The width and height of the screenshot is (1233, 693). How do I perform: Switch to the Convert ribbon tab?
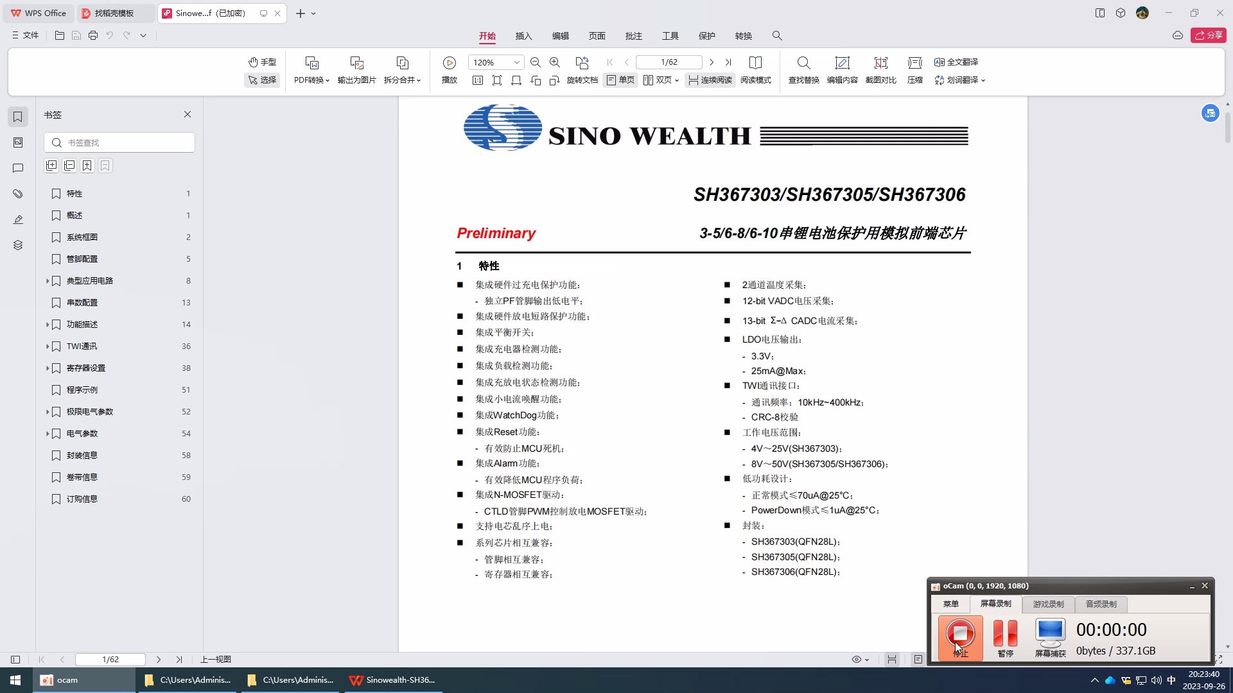pyautogui.click(x=743, y=36)
